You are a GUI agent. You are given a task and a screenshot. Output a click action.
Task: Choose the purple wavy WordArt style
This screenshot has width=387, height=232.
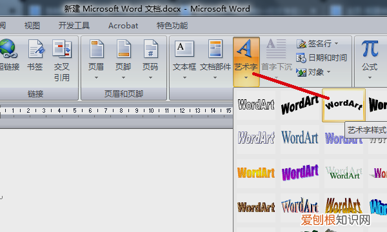tap(300, 173)
